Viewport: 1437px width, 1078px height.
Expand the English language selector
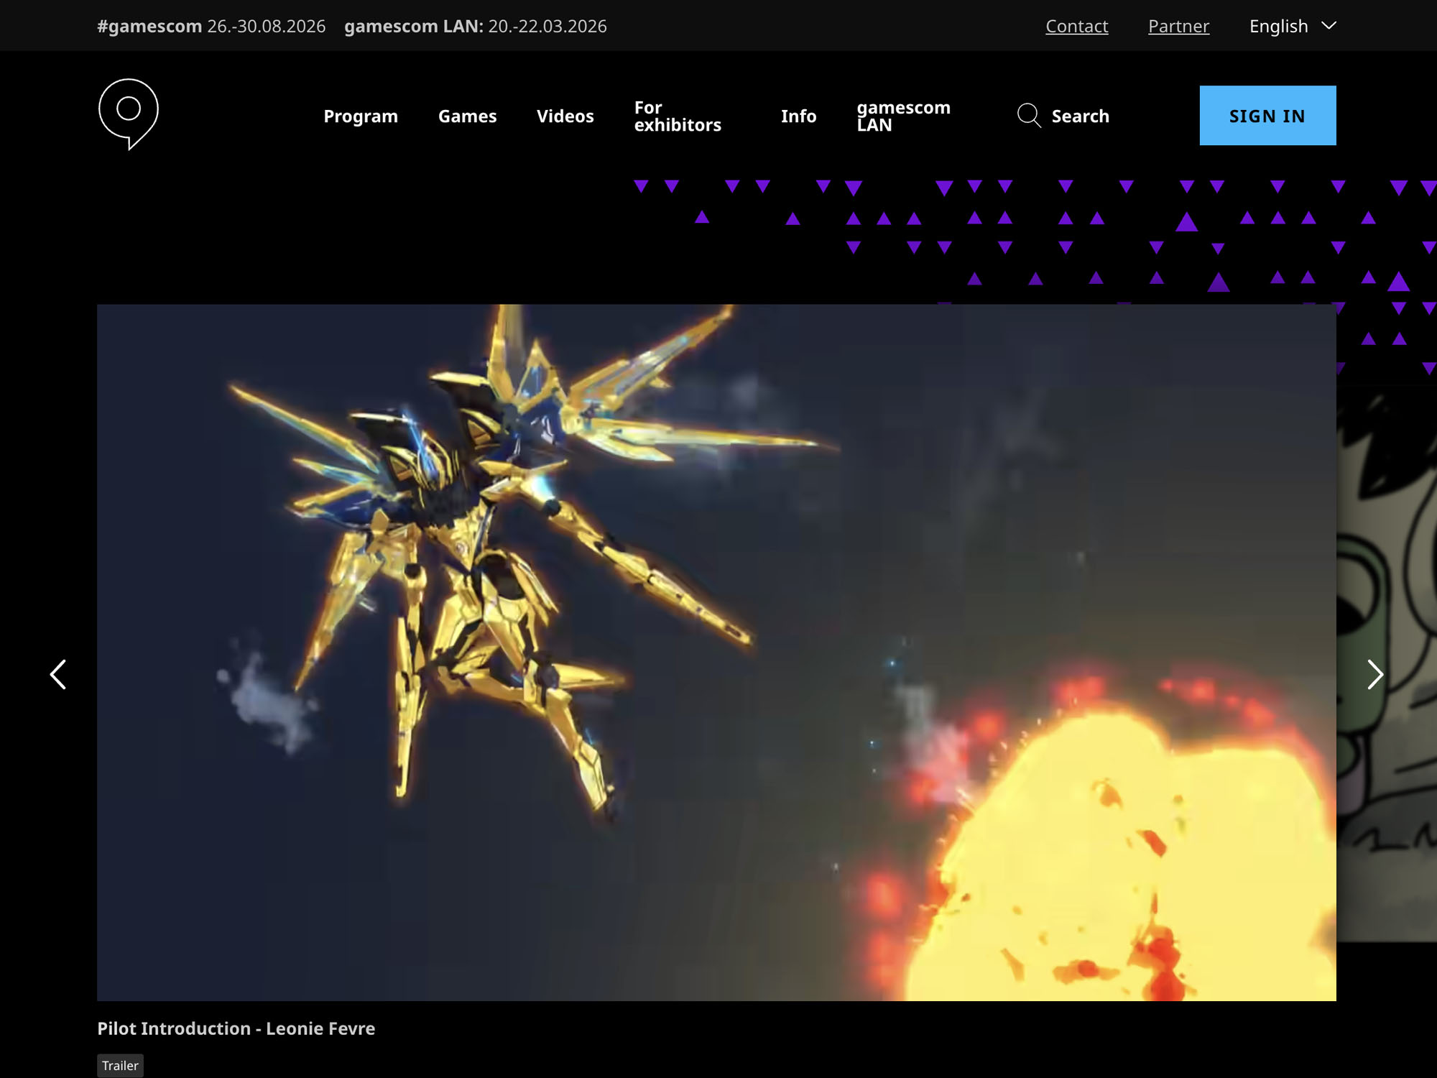coord(1279,26)
